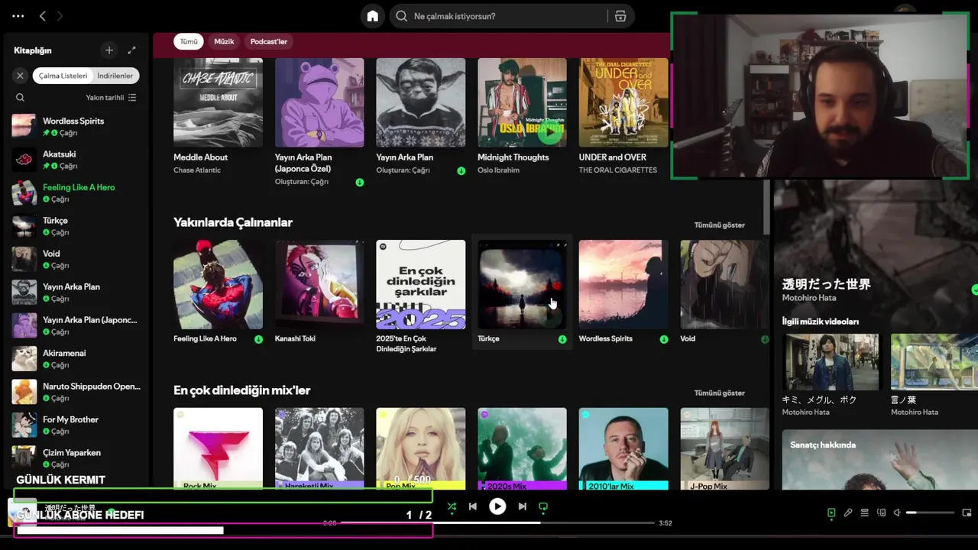Select the Podcast'ler filter chip
Image resolution: width=978 pixels, height=550 pixels.
pos(269,41)
